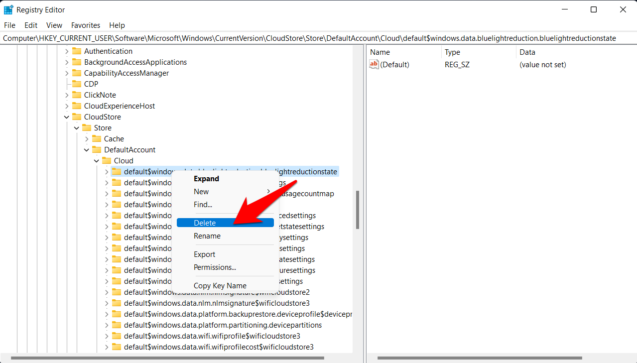Click Copy Key Name in the context menu
The image size is (637, 363).
pyautogui.click(x=219, y=285)
